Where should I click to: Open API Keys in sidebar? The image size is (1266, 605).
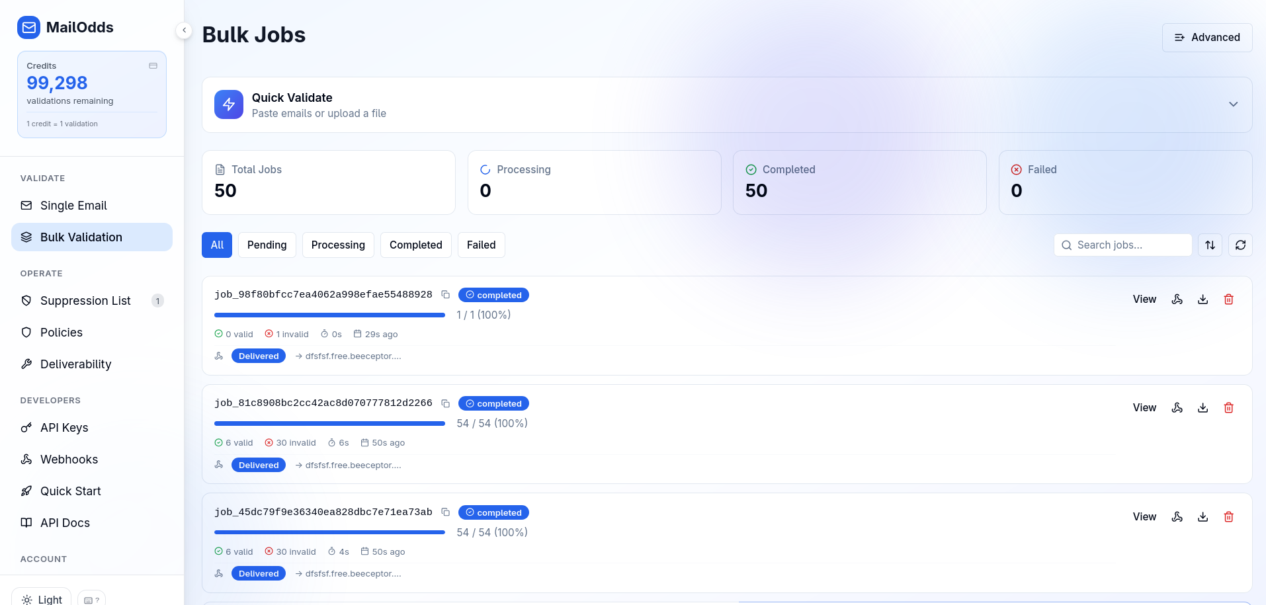pos(92,428)
